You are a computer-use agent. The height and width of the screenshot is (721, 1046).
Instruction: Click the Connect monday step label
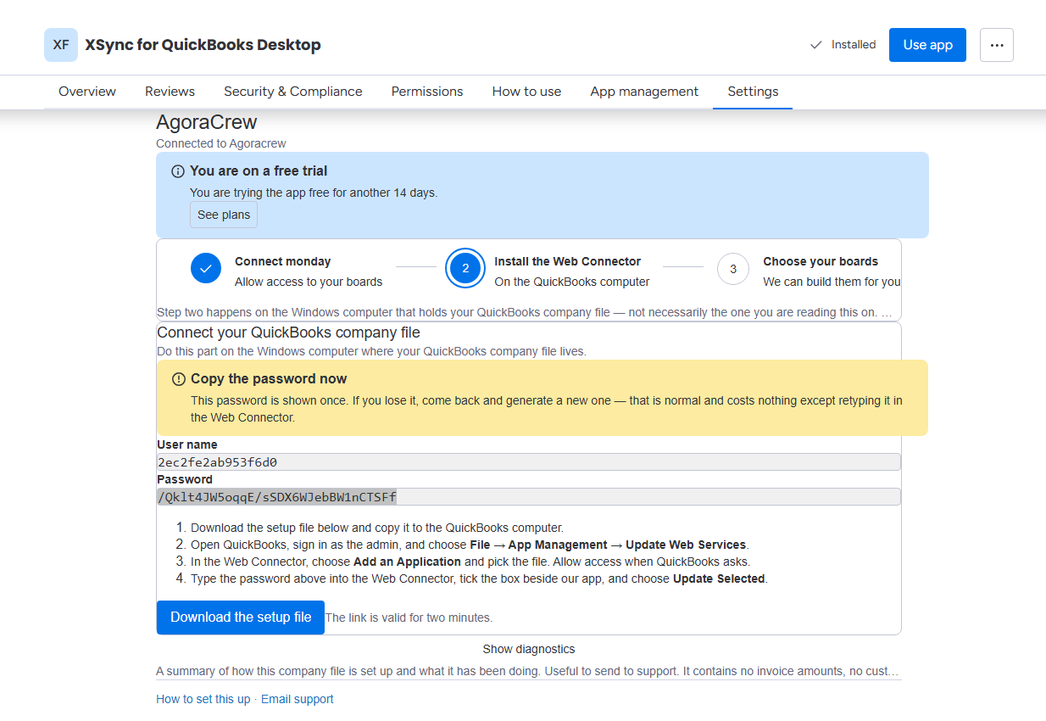283,261
